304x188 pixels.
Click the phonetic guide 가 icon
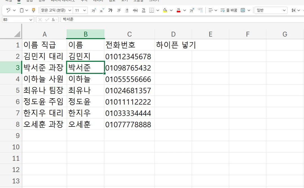click(x=192, y=10)
